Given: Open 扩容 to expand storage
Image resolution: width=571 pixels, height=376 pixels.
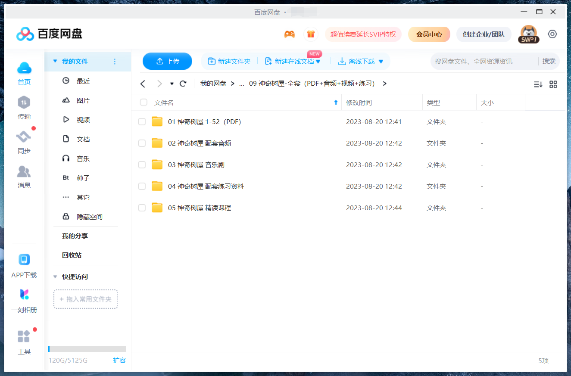Looking at the screenshot, I should (x=119, y=360).
